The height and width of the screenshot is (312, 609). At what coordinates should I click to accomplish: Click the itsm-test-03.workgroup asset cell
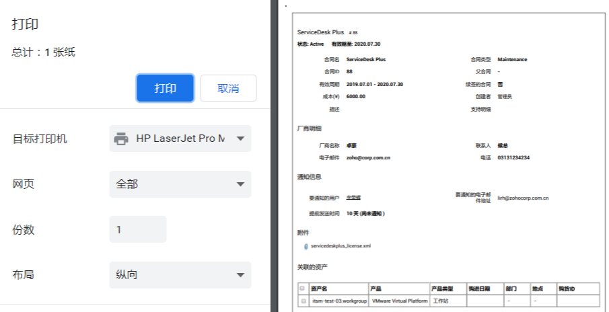[x=339, y=301]
